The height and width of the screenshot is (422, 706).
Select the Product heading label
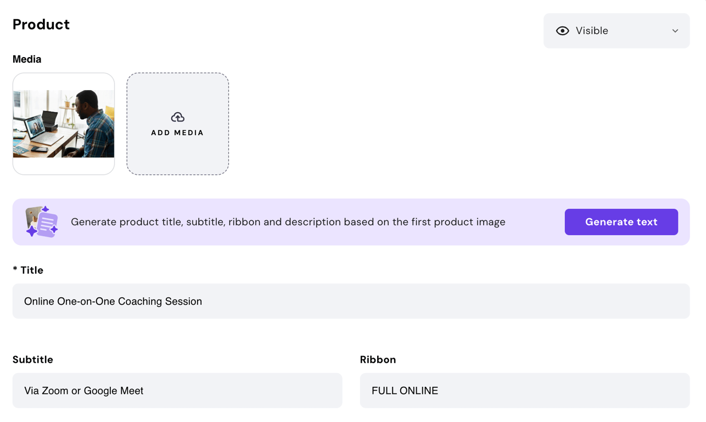41,24
